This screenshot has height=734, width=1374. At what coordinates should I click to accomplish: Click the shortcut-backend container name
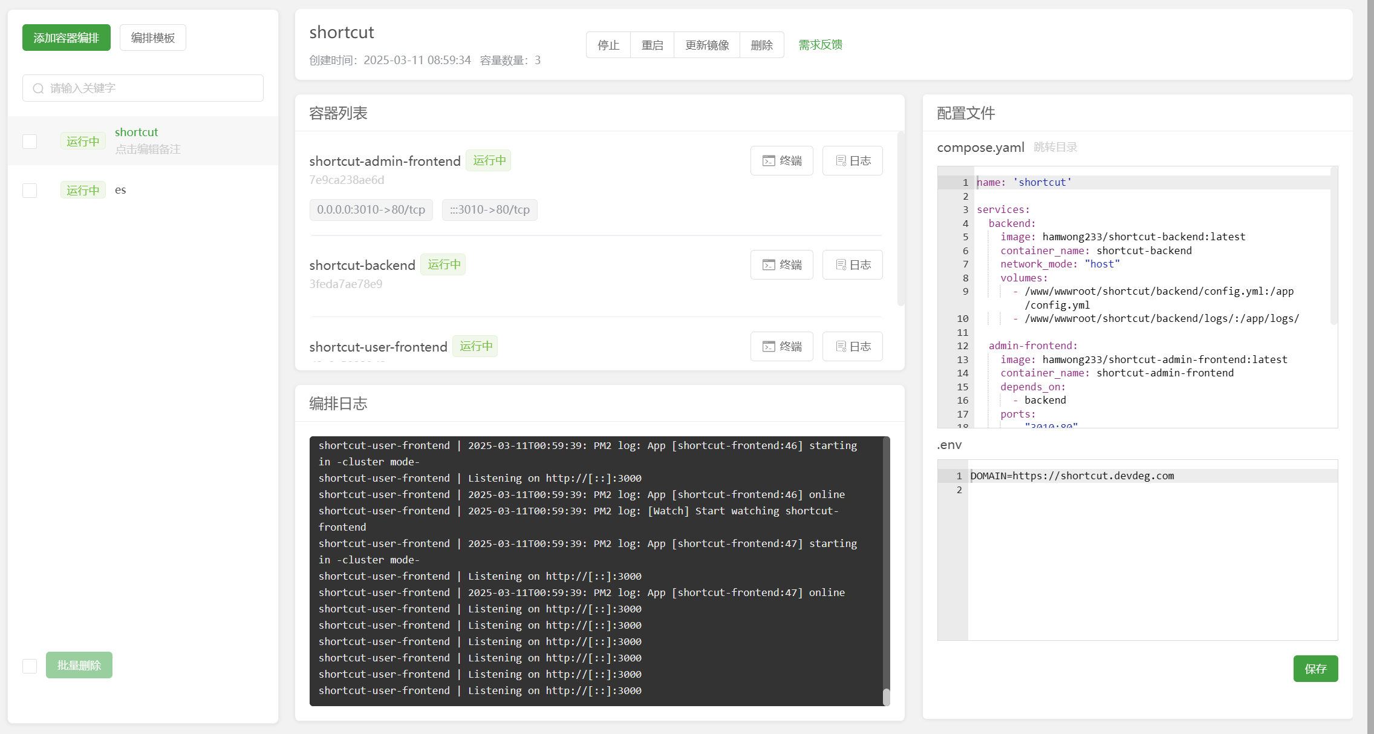[x=362, y=265]
